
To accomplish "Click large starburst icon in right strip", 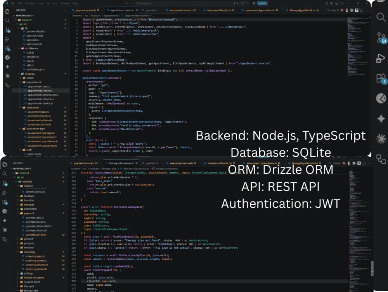I will point(381,138).
